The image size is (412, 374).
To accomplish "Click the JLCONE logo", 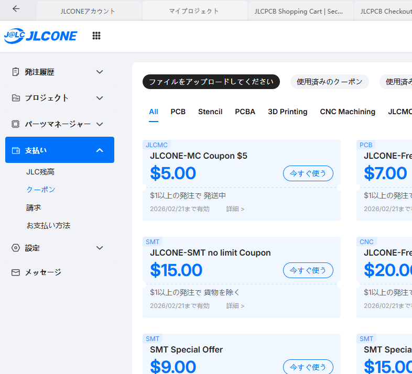I will coord(40,36).
